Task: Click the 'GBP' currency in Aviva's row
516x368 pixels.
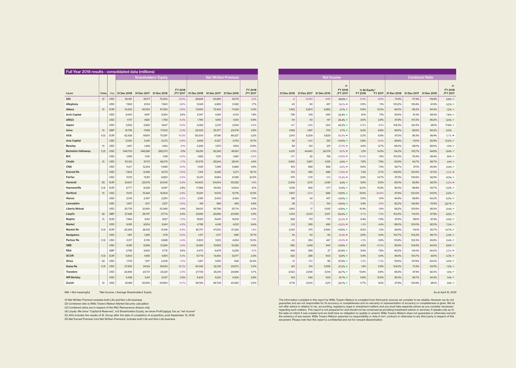Action: tap(112, 130)
